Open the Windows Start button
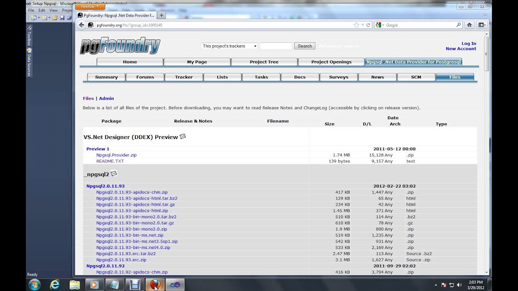The width and height of the screenshot is (518, 291). coord(34,285)
